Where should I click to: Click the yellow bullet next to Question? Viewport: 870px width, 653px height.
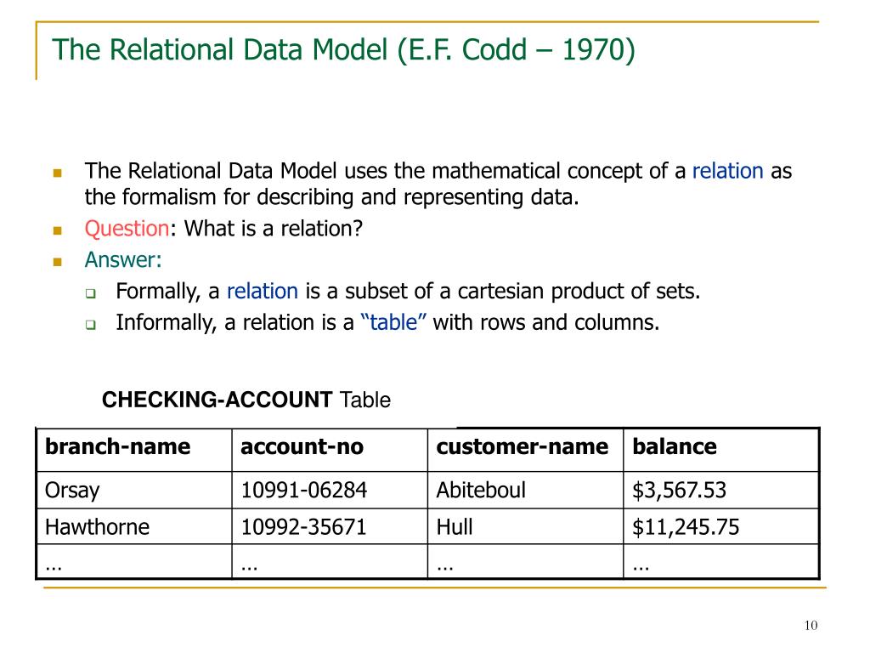57,230
